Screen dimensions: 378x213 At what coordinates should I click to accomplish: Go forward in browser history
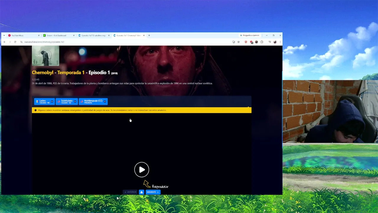pos(10,42)
